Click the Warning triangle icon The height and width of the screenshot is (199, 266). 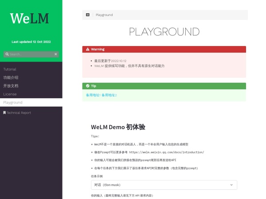88,50
